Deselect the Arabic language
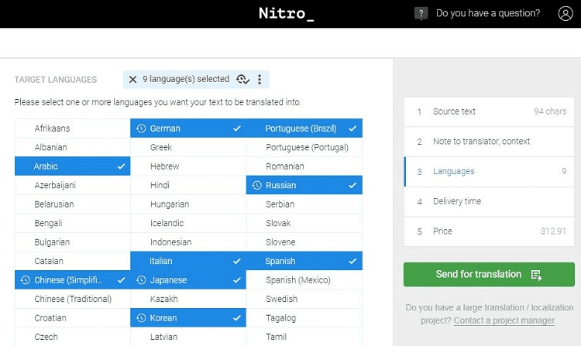Image resolution: width=581 pixels, height=346 pixels. 72,166
